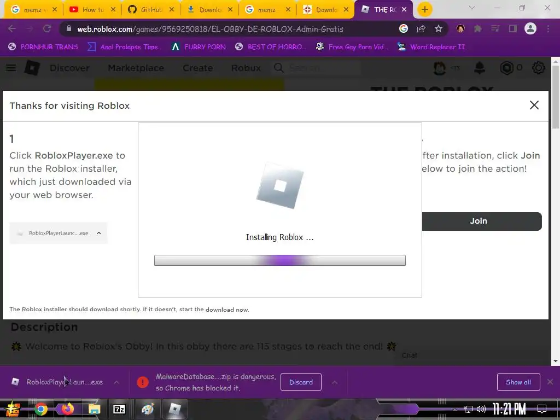Open the action center notification icon
Image resolution: width=560 pixels, height=420 pixels.
542,409
